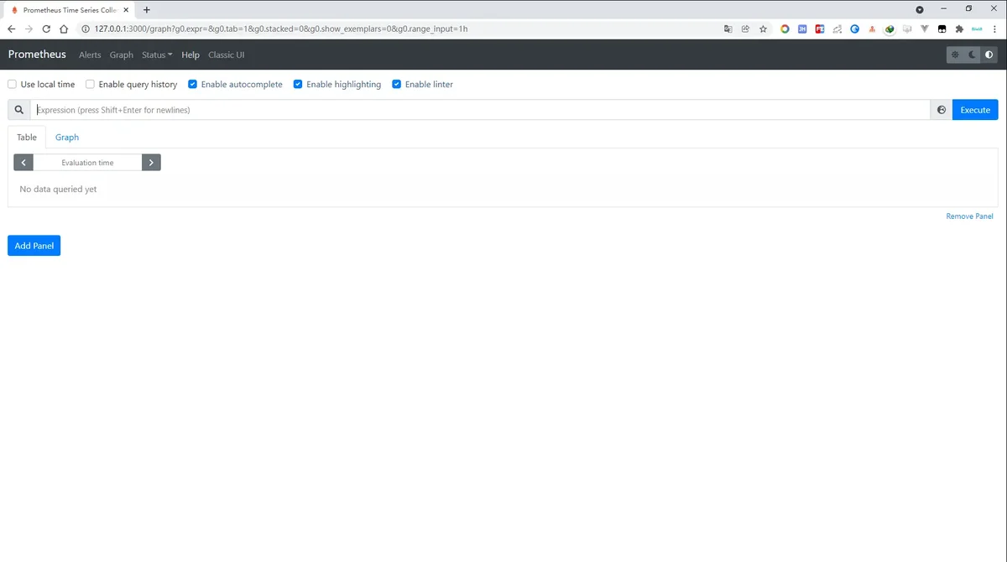Enable the Use local time checkbox
This screenshot has width=1007, height=562.
click(12, 85)
